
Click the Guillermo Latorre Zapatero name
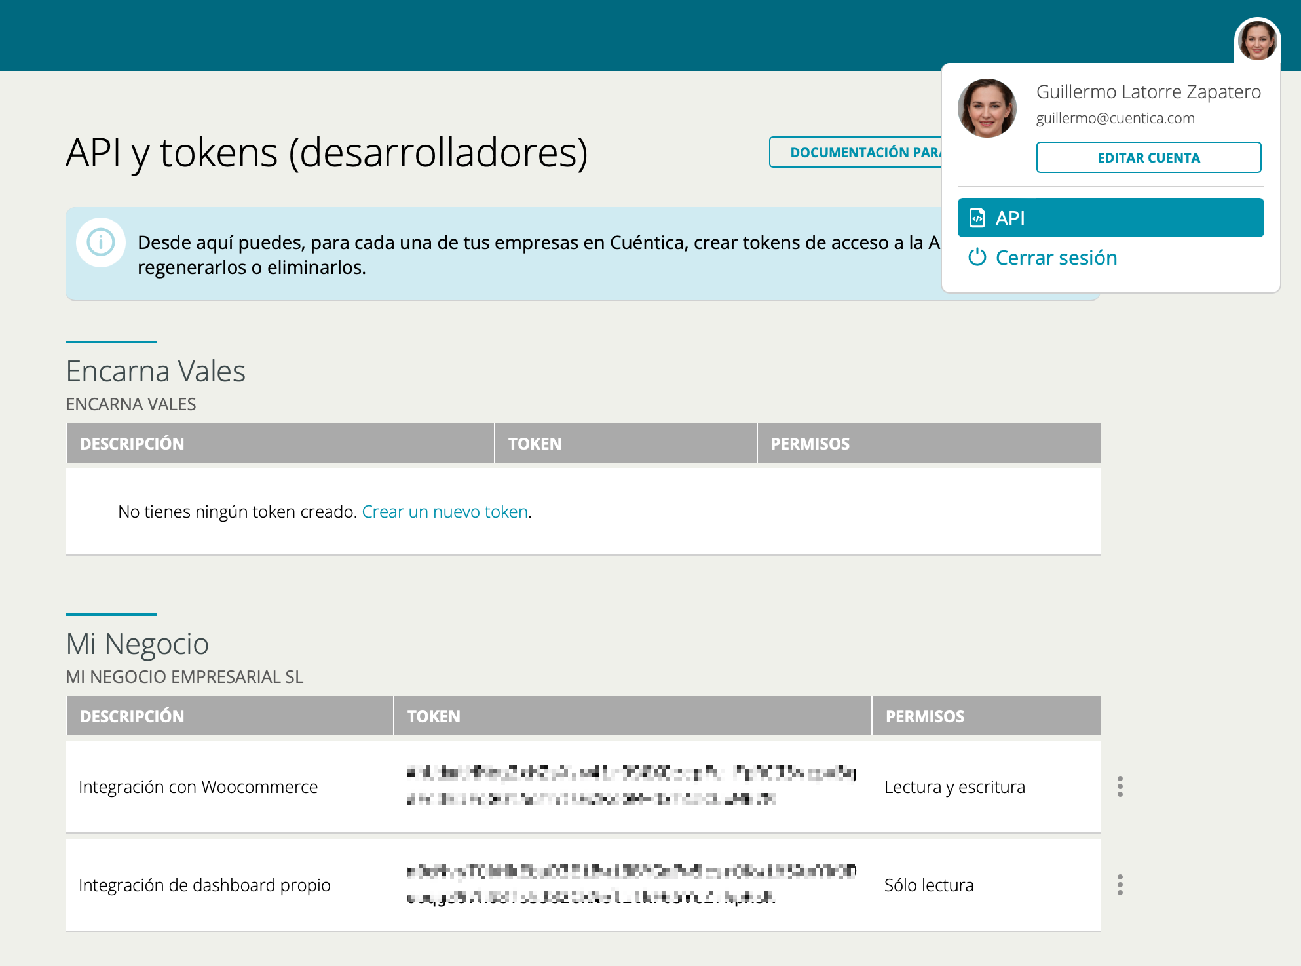click(1148, 92)
